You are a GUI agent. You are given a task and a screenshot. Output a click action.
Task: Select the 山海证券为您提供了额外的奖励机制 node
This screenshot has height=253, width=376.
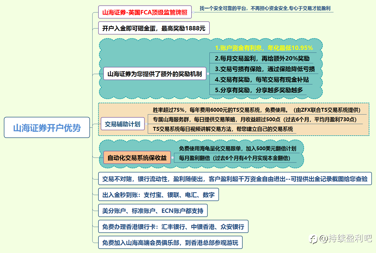[155, 74]
